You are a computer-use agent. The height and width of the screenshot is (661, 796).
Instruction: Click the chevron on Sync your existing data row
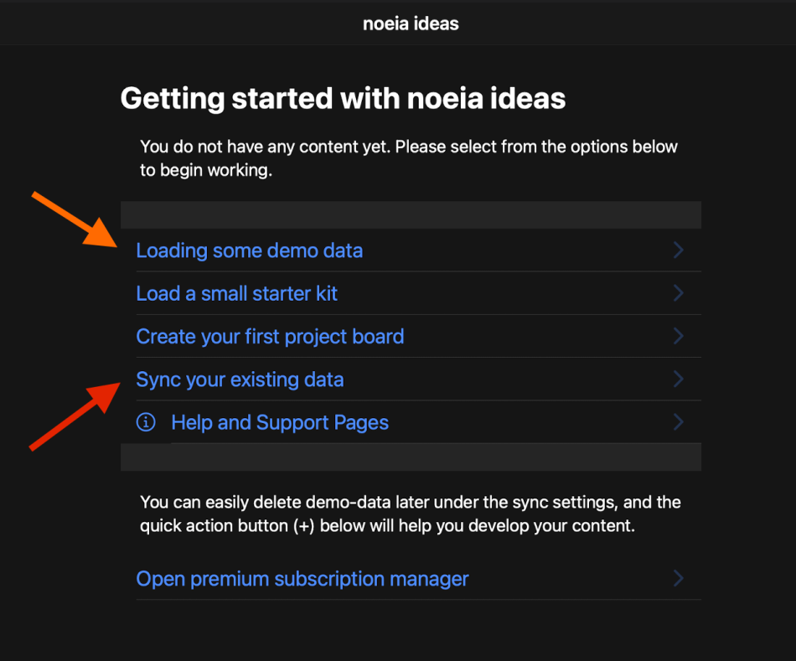(x=678, y=380)
